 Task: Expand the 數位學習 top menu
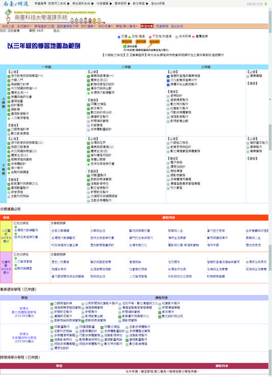[140, 4]
